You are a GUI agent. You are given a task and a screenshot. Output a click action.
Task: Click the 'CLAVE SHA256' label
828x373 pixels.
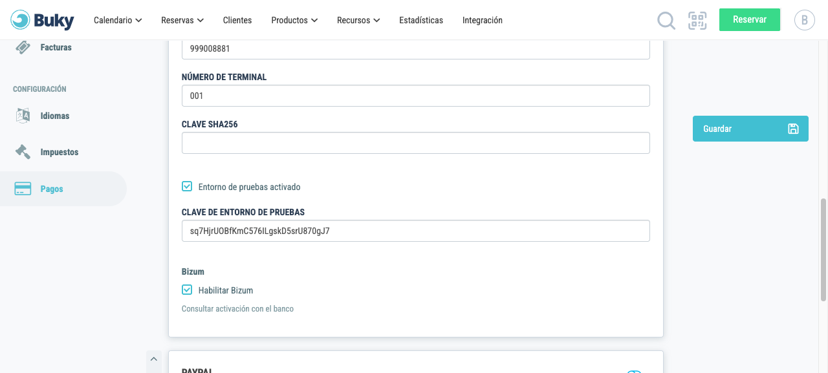point(210,124)
